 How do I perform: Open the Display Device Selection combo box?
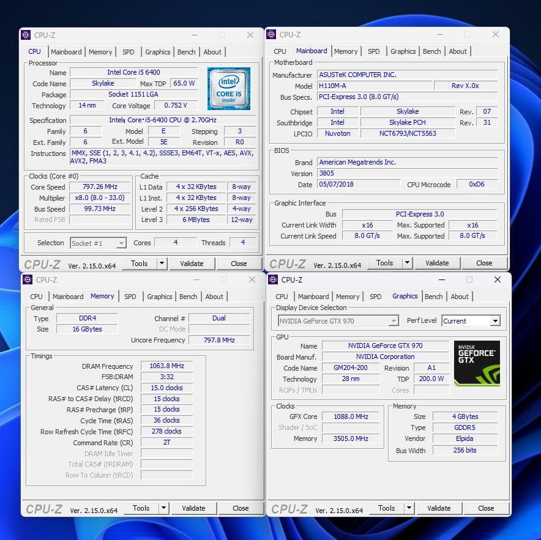337,320
